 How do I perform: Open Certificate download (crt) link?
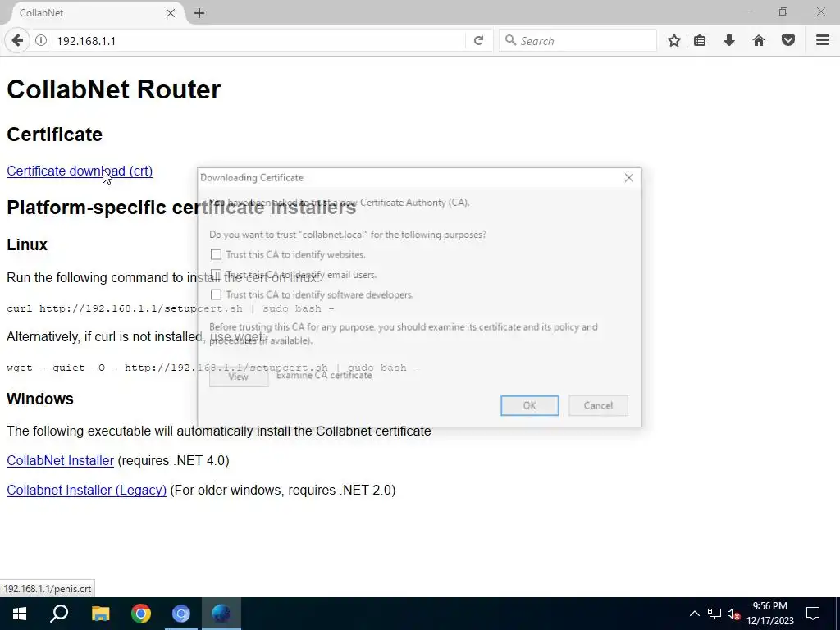(x=80, y=171)
